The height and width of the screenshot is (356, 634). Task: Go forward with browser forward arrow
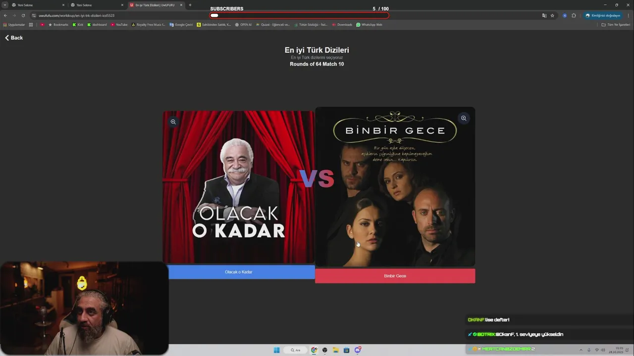(x=14, y=15)
